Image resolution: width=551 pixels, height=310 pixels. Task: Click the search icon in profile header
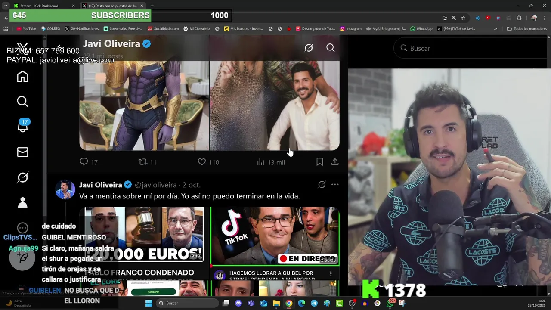point(331,48)
